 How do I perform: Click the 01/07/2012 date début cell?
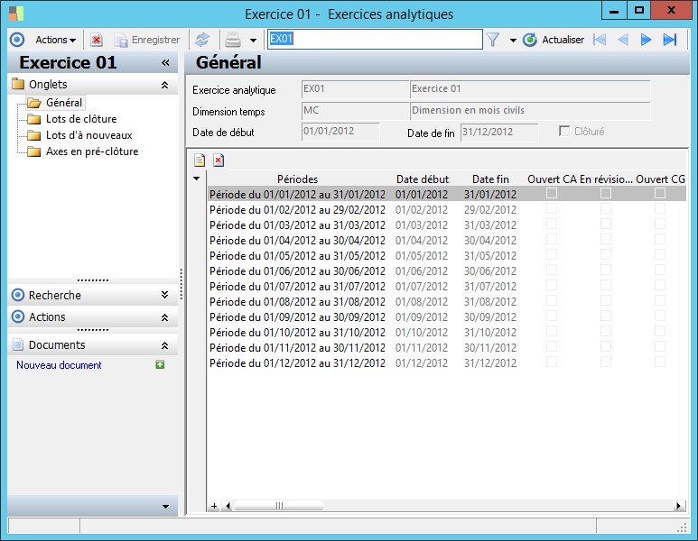[422, 287]
